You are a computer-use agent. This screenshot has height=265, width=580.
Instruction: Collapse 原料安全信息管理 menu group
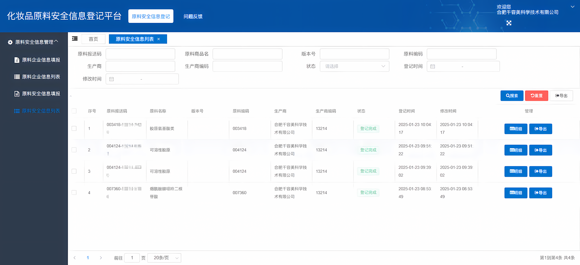point(33,42)
